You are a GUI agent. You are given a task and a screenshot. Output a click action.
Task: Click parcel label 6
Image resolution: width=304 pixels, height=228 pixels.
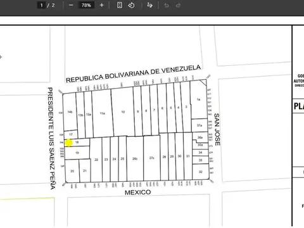pyautogui.click(x=162, y=108)
